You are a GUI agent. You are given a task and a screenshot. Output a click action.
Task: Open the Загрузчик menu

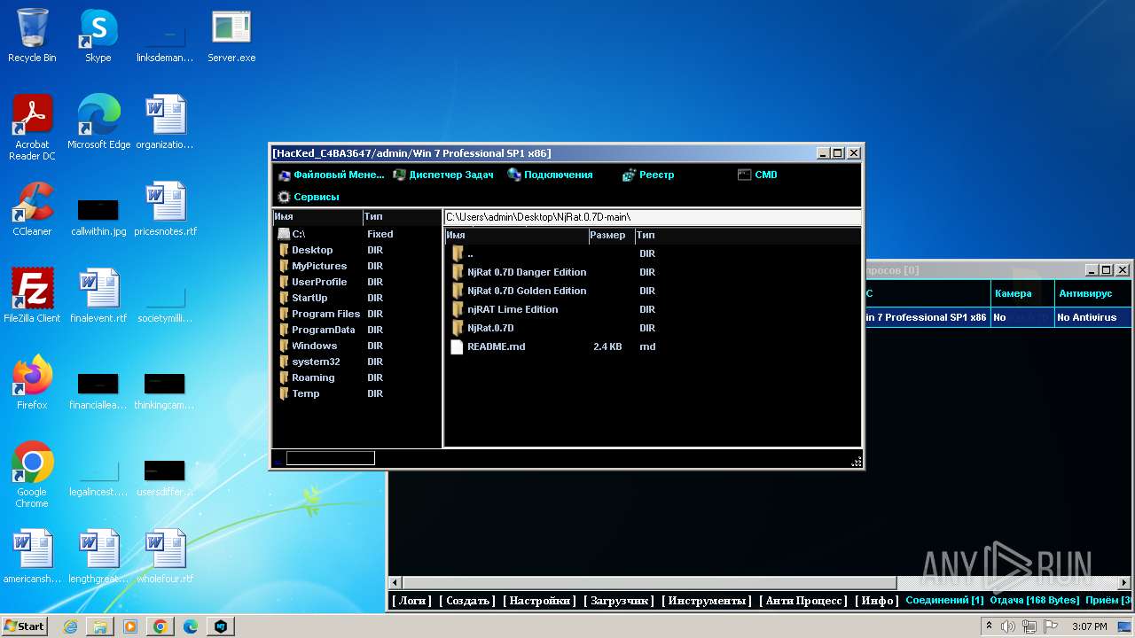(x=619, y=600)
